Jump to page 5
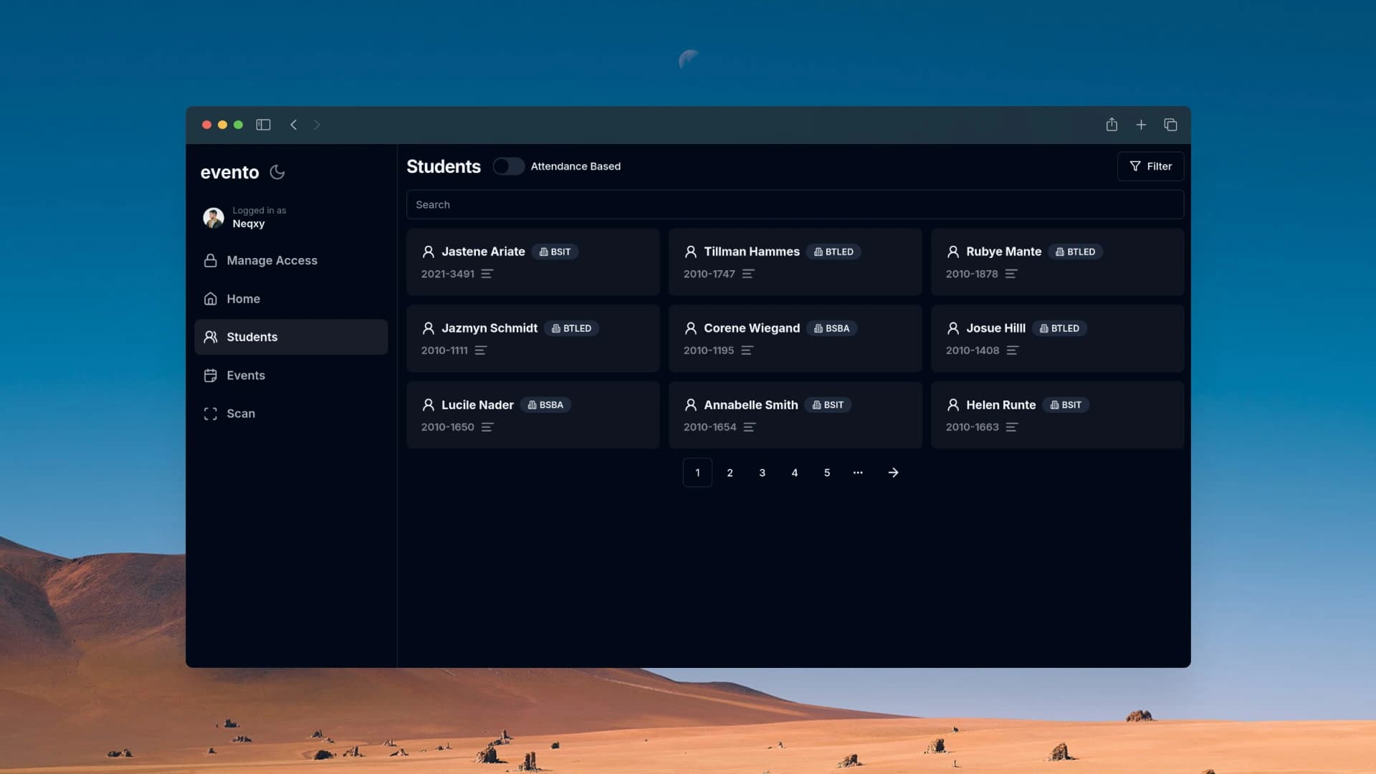The image size is (1376, 774). coord(827,473)
